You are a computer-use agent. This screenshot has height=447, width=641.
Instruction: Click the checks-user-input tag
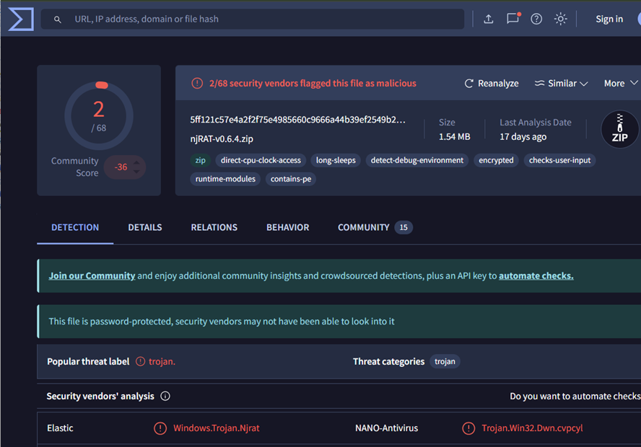pyautogui.click(x=559, y=160)
